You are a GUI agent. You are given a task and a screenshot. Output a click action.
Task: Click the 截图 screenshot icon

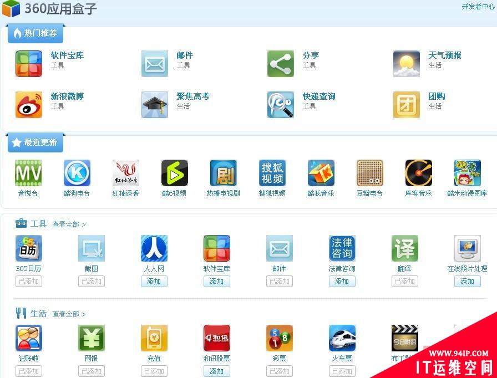click(x=92, y=248)
